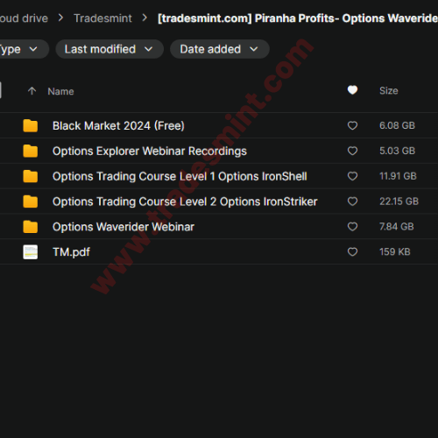438x438 pixels.
Task: Select the name Options Waverider Webinar
Action: [124, 227]
